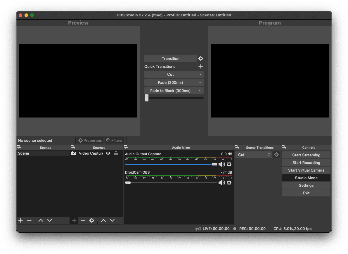Pop out the Controls dock icon
The height and width of the screenshot is (254, 348).
[x=284, y=147]
